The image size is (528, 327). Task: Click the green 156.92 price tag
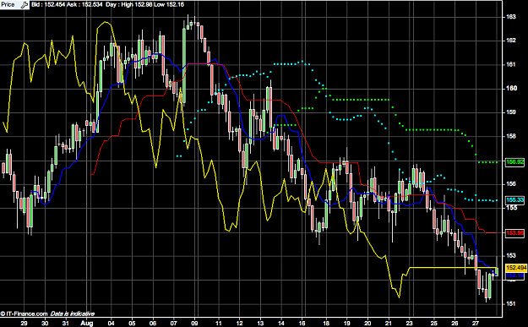514,162
